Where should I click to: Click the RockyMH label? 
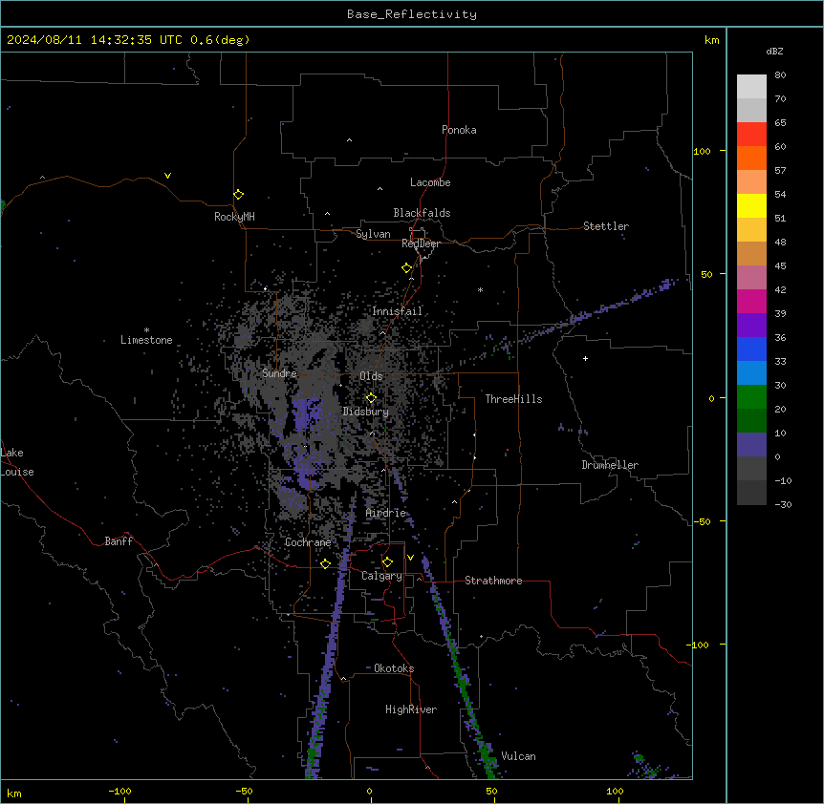pyautogui.click(x=234, y=217)
